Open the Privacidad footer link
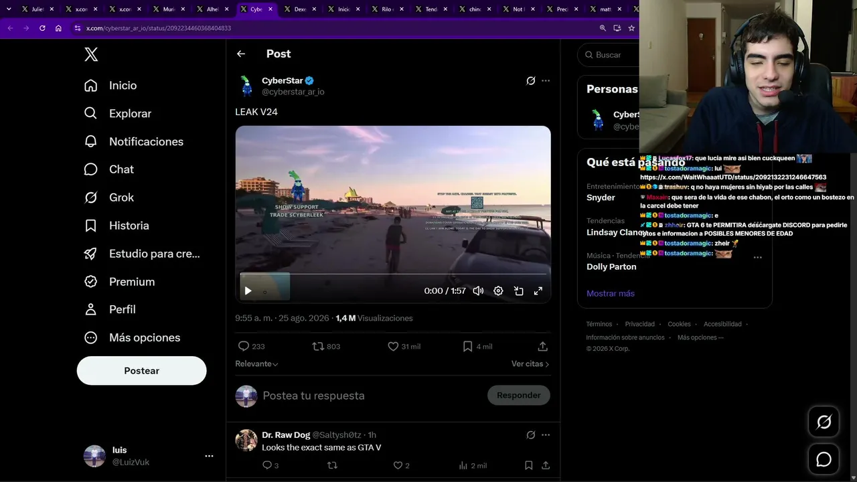The height and width of the screenshot is (482, 857). point(640,324)
